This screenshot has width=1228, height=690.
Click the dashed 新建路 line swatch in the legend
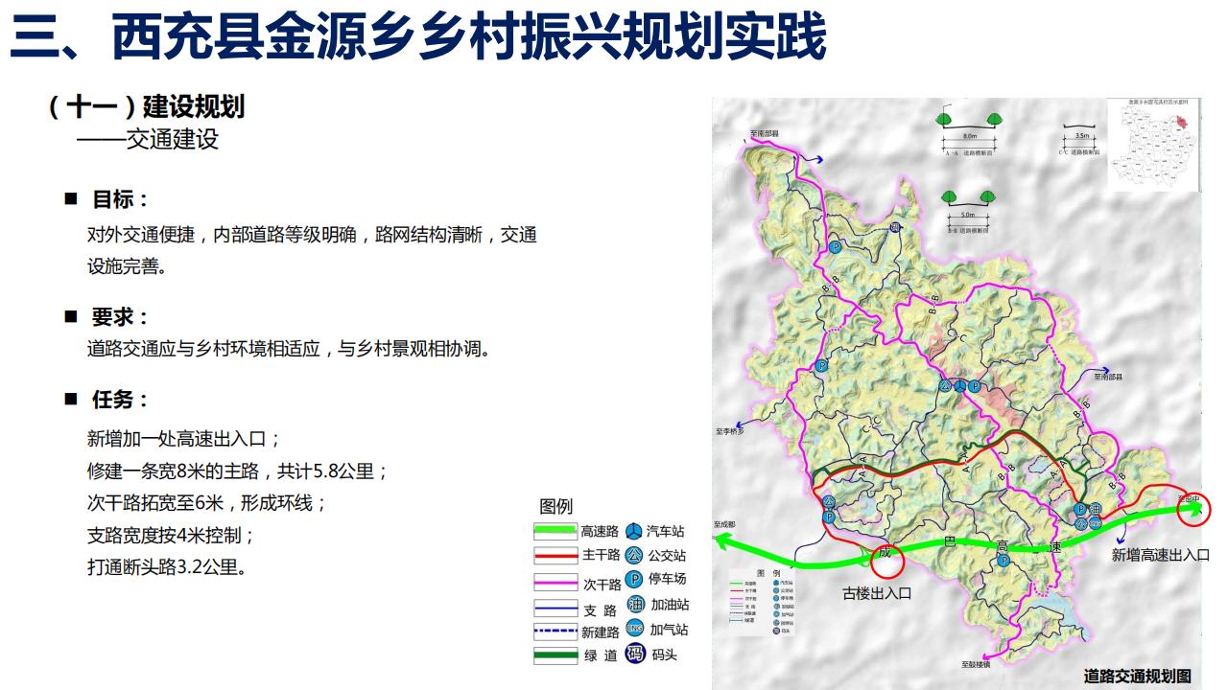click(x=555, y=632)
